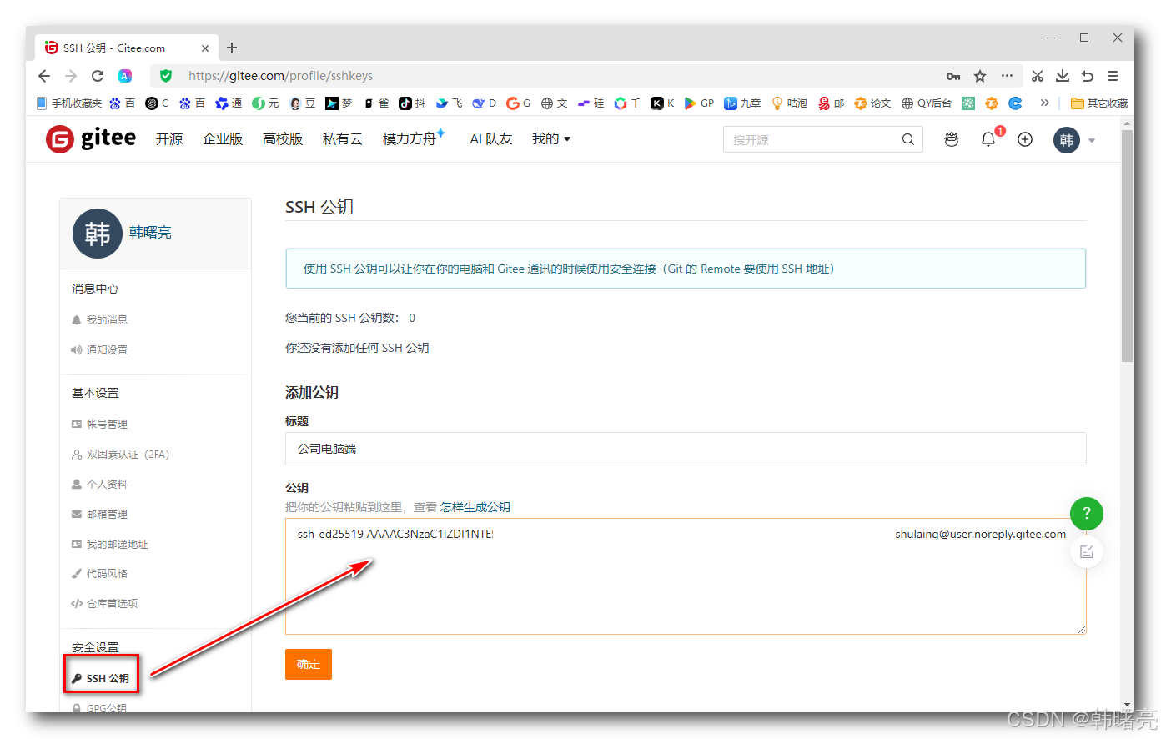The image size is (1161, 739).
Task: Open browser downloads icon
Action: (x=1063, y=76)
